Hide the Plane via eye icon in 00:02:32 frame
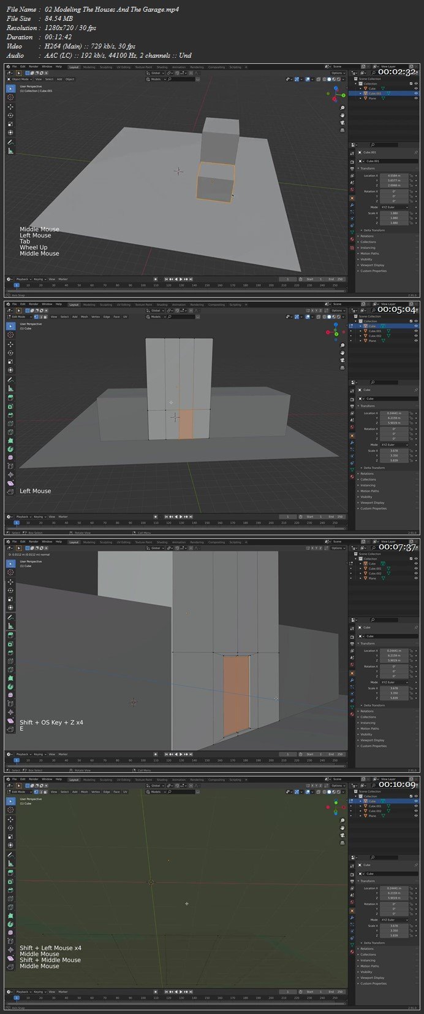The height and width of the screenshot is (1014, 424). [416, 98]
